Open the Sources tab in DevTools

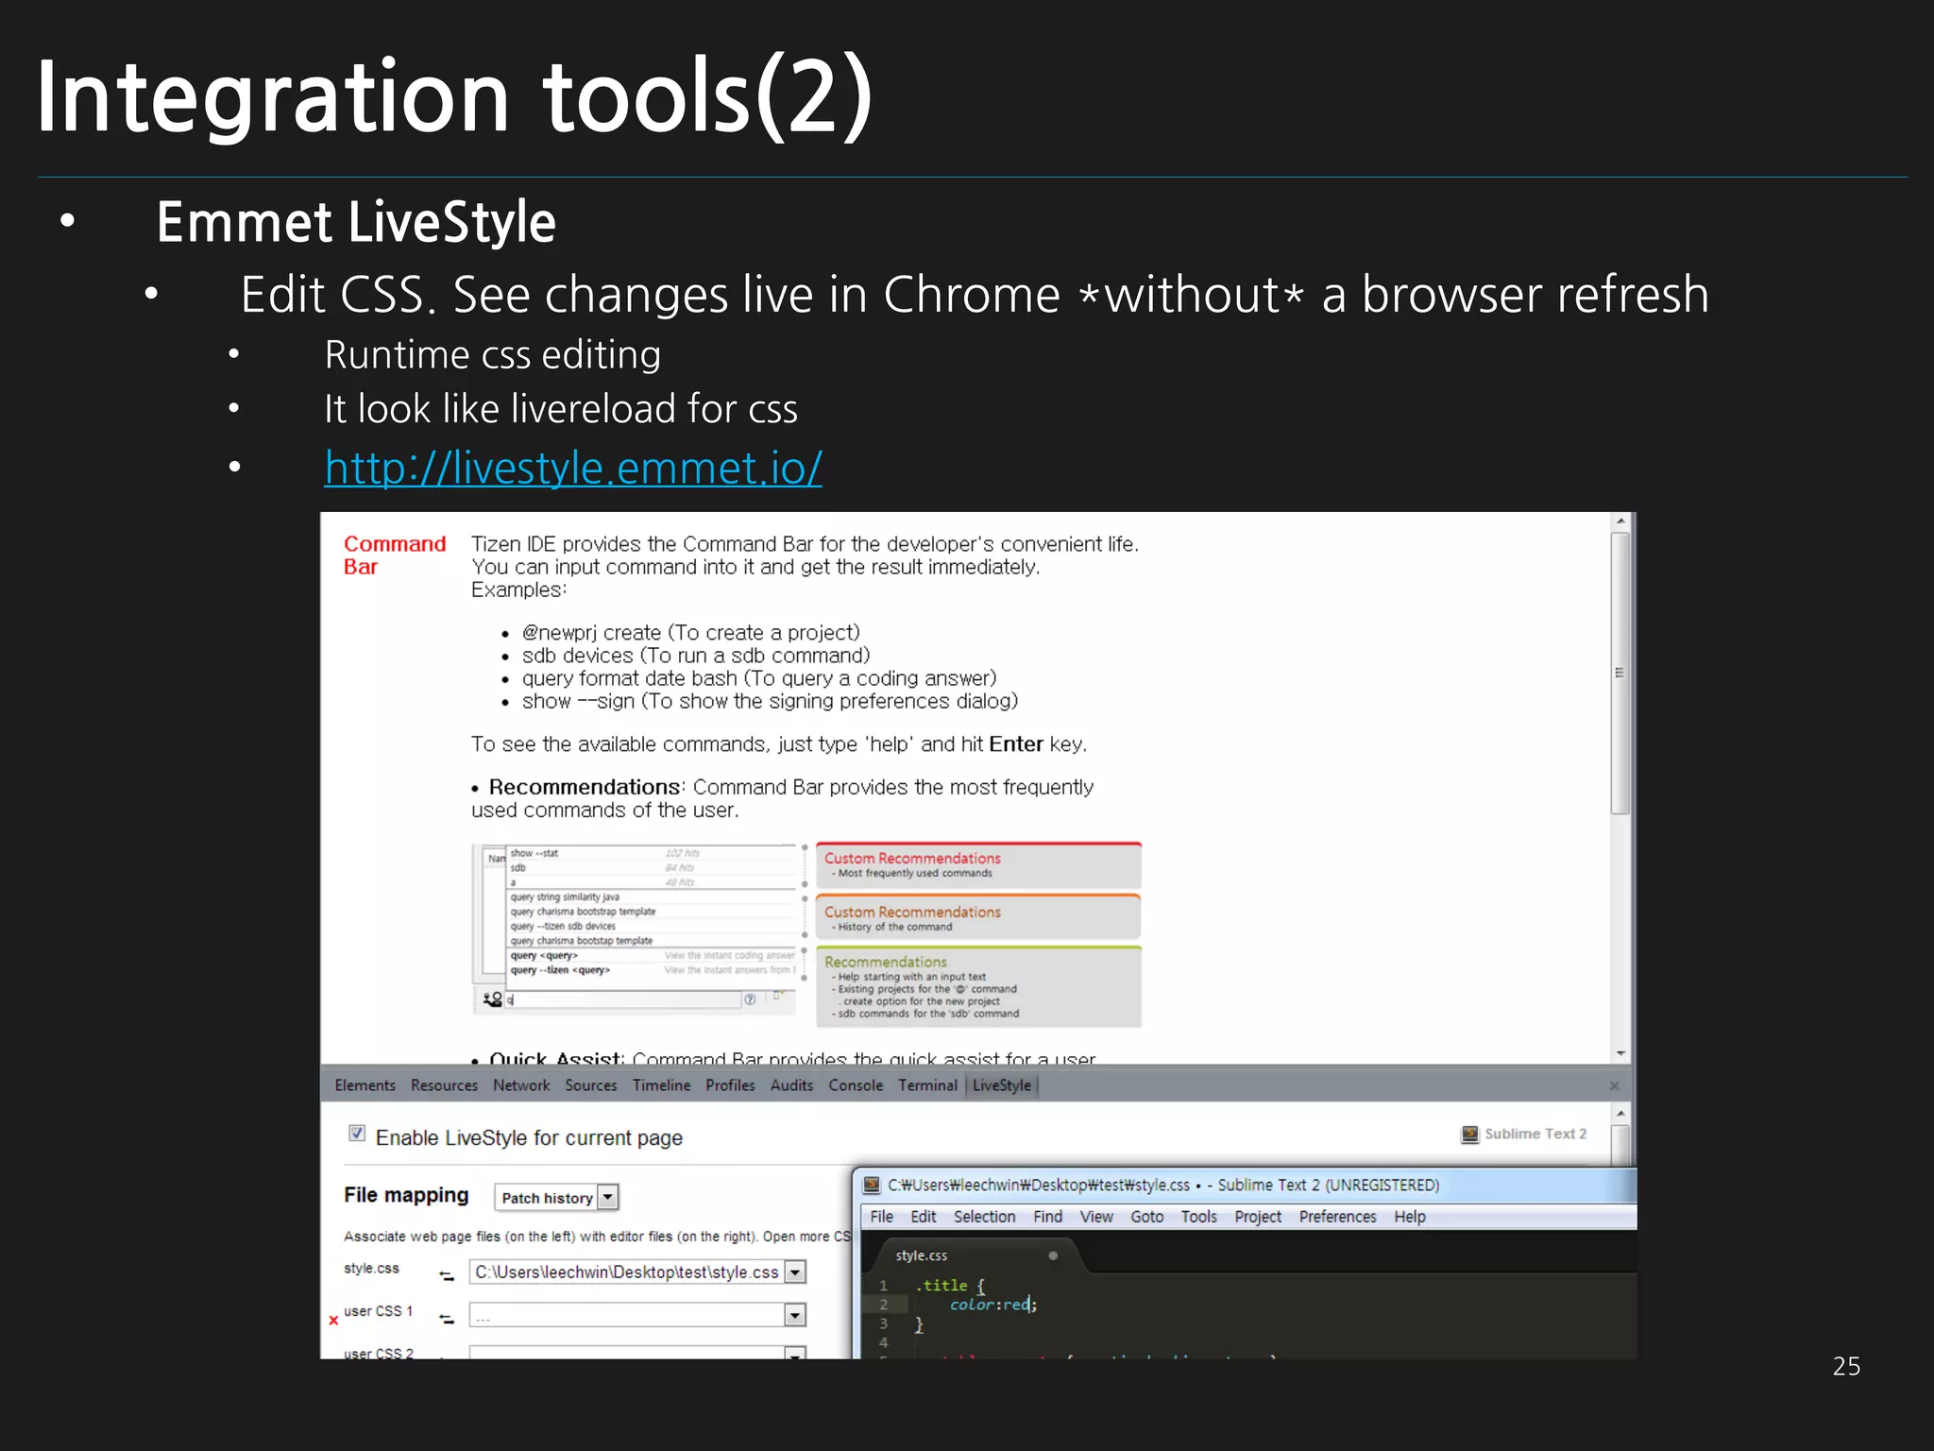pos(591,1085)
